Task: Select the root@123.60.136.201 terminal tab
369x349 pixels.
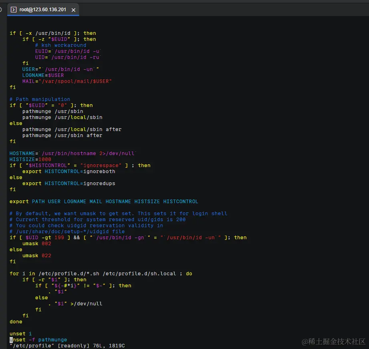Action: pos(43,10)
